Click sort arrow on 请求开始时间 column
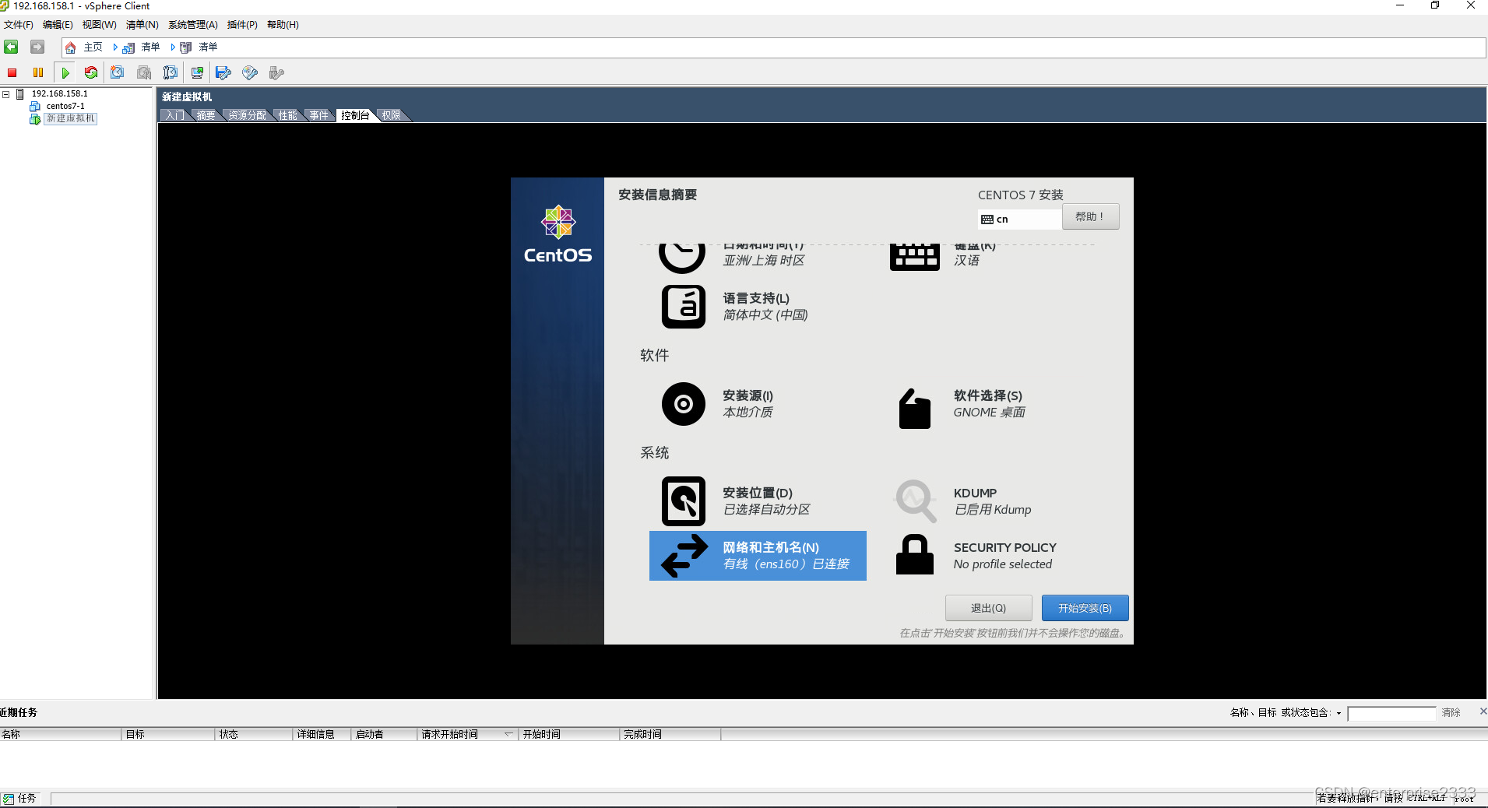 pyautogui.click(x=508, y=734)
